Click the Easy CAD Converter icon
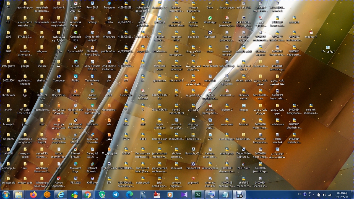This screenshot has width=354, height=199. 92,135
